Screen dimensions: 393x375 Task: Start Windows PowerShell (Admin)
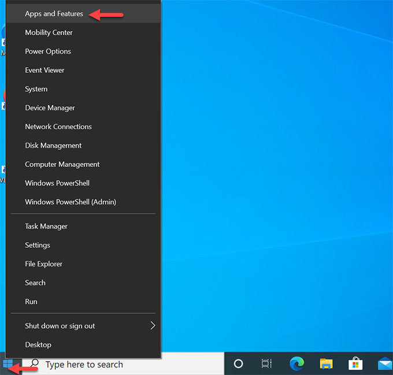[83, 202]
